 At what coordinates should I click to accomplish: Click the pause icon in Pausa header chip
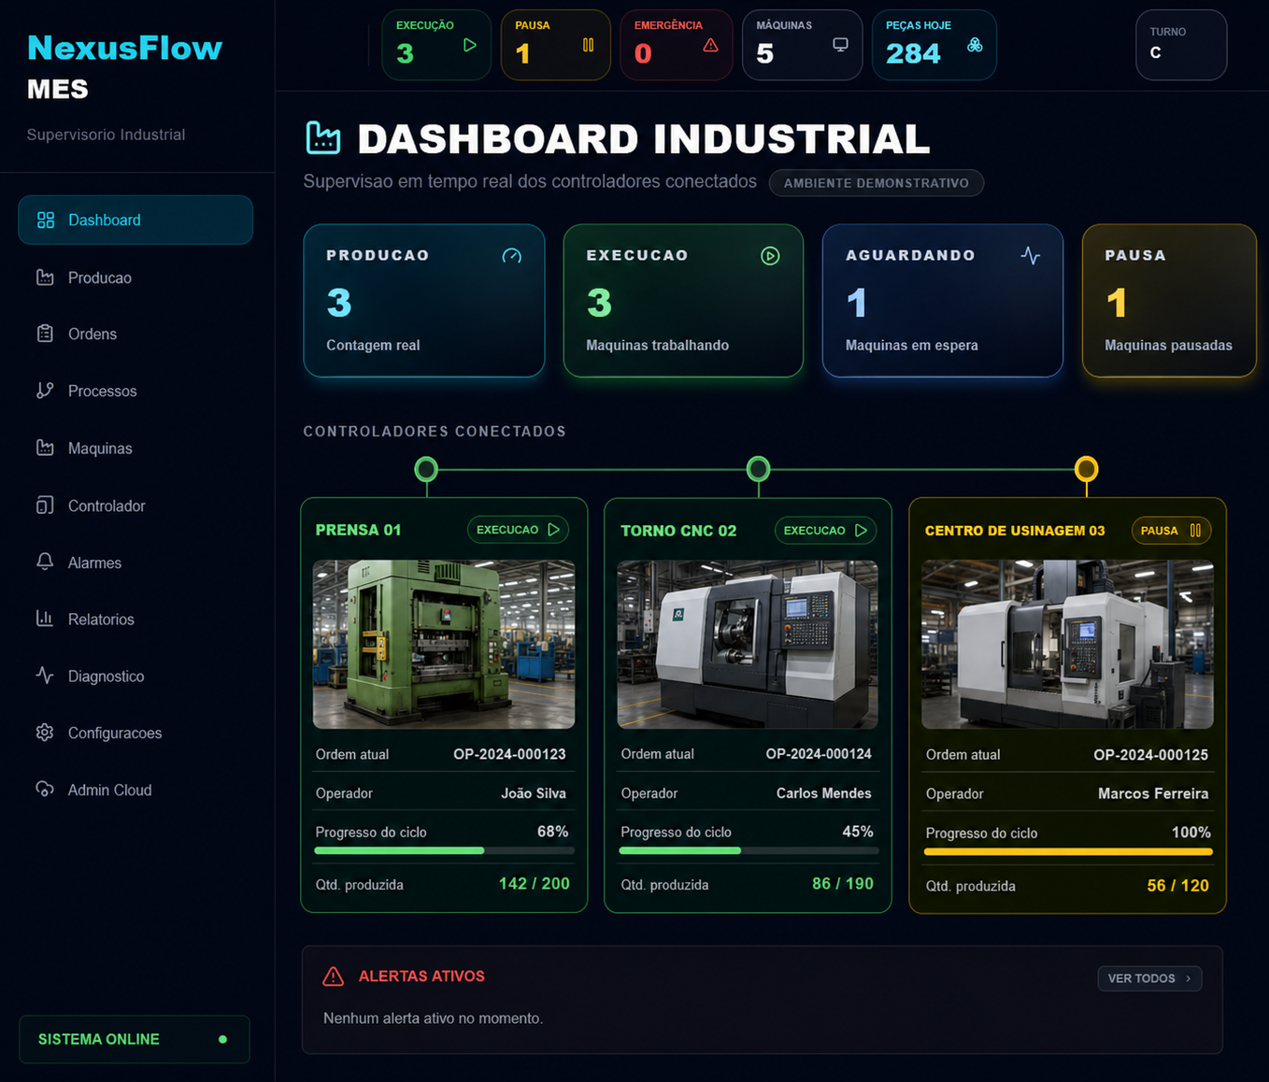[x=589, y=45]
